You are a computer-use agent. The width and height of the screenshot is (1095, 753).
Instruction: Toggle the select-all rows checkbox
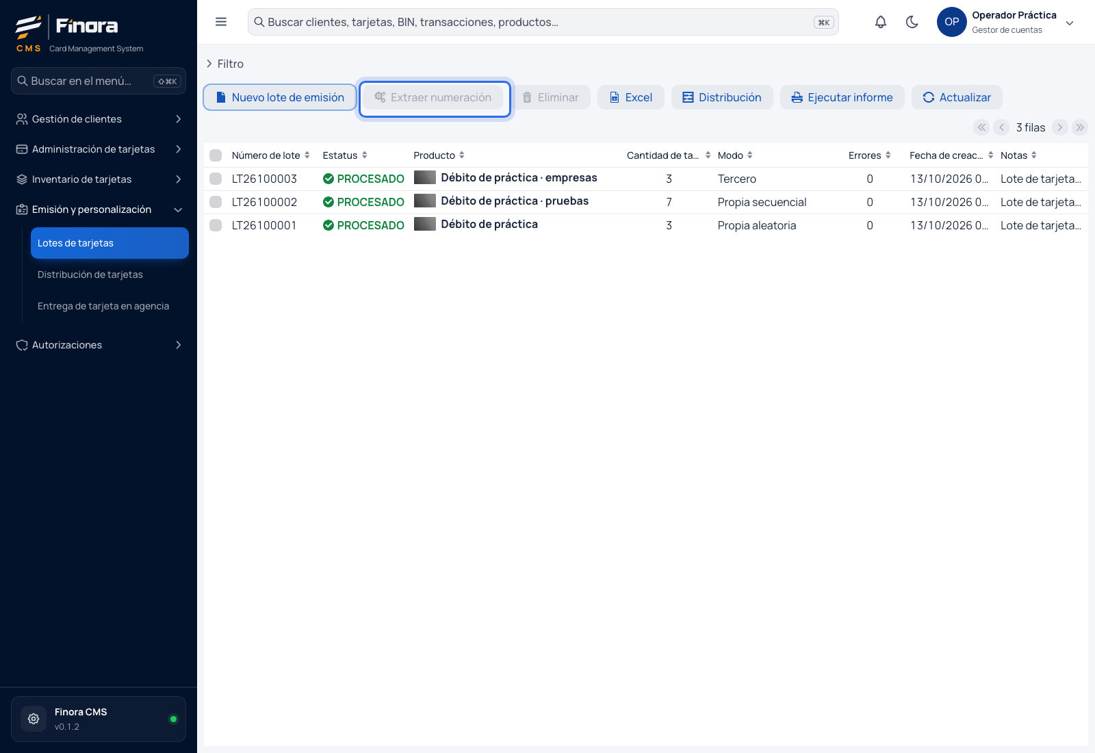[x=216, y=155]
